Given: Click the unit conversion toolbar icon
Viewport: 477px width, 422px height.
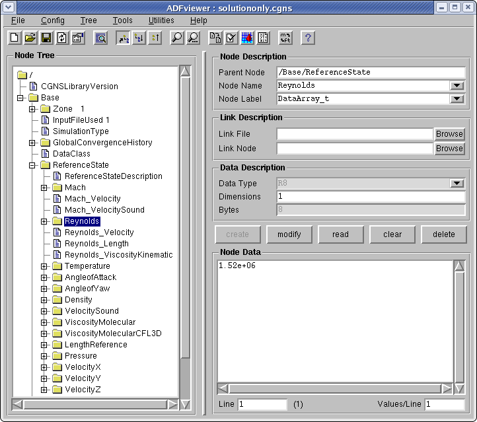Looking at the screenshot, I should pos(285,38).
